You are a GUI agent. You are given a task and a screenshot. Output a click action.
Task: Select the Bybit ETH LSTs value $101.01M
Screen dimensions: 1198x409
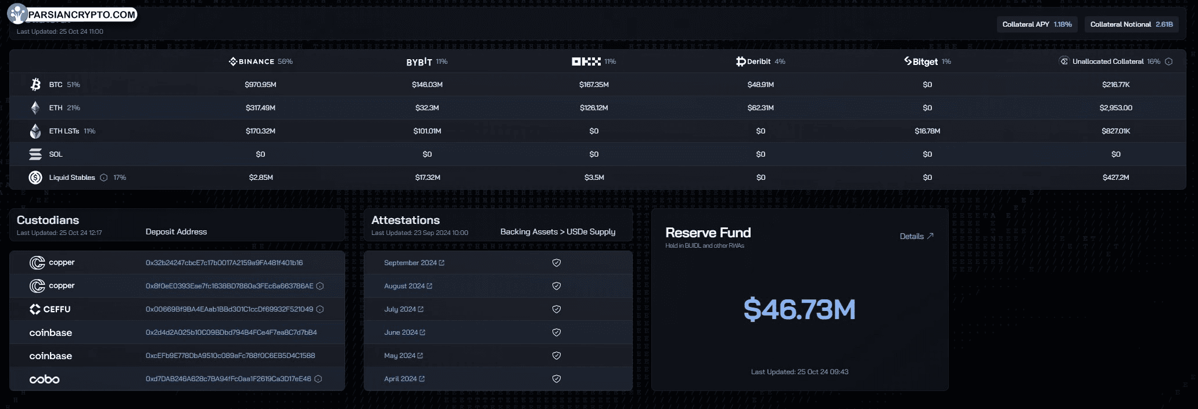427,131
